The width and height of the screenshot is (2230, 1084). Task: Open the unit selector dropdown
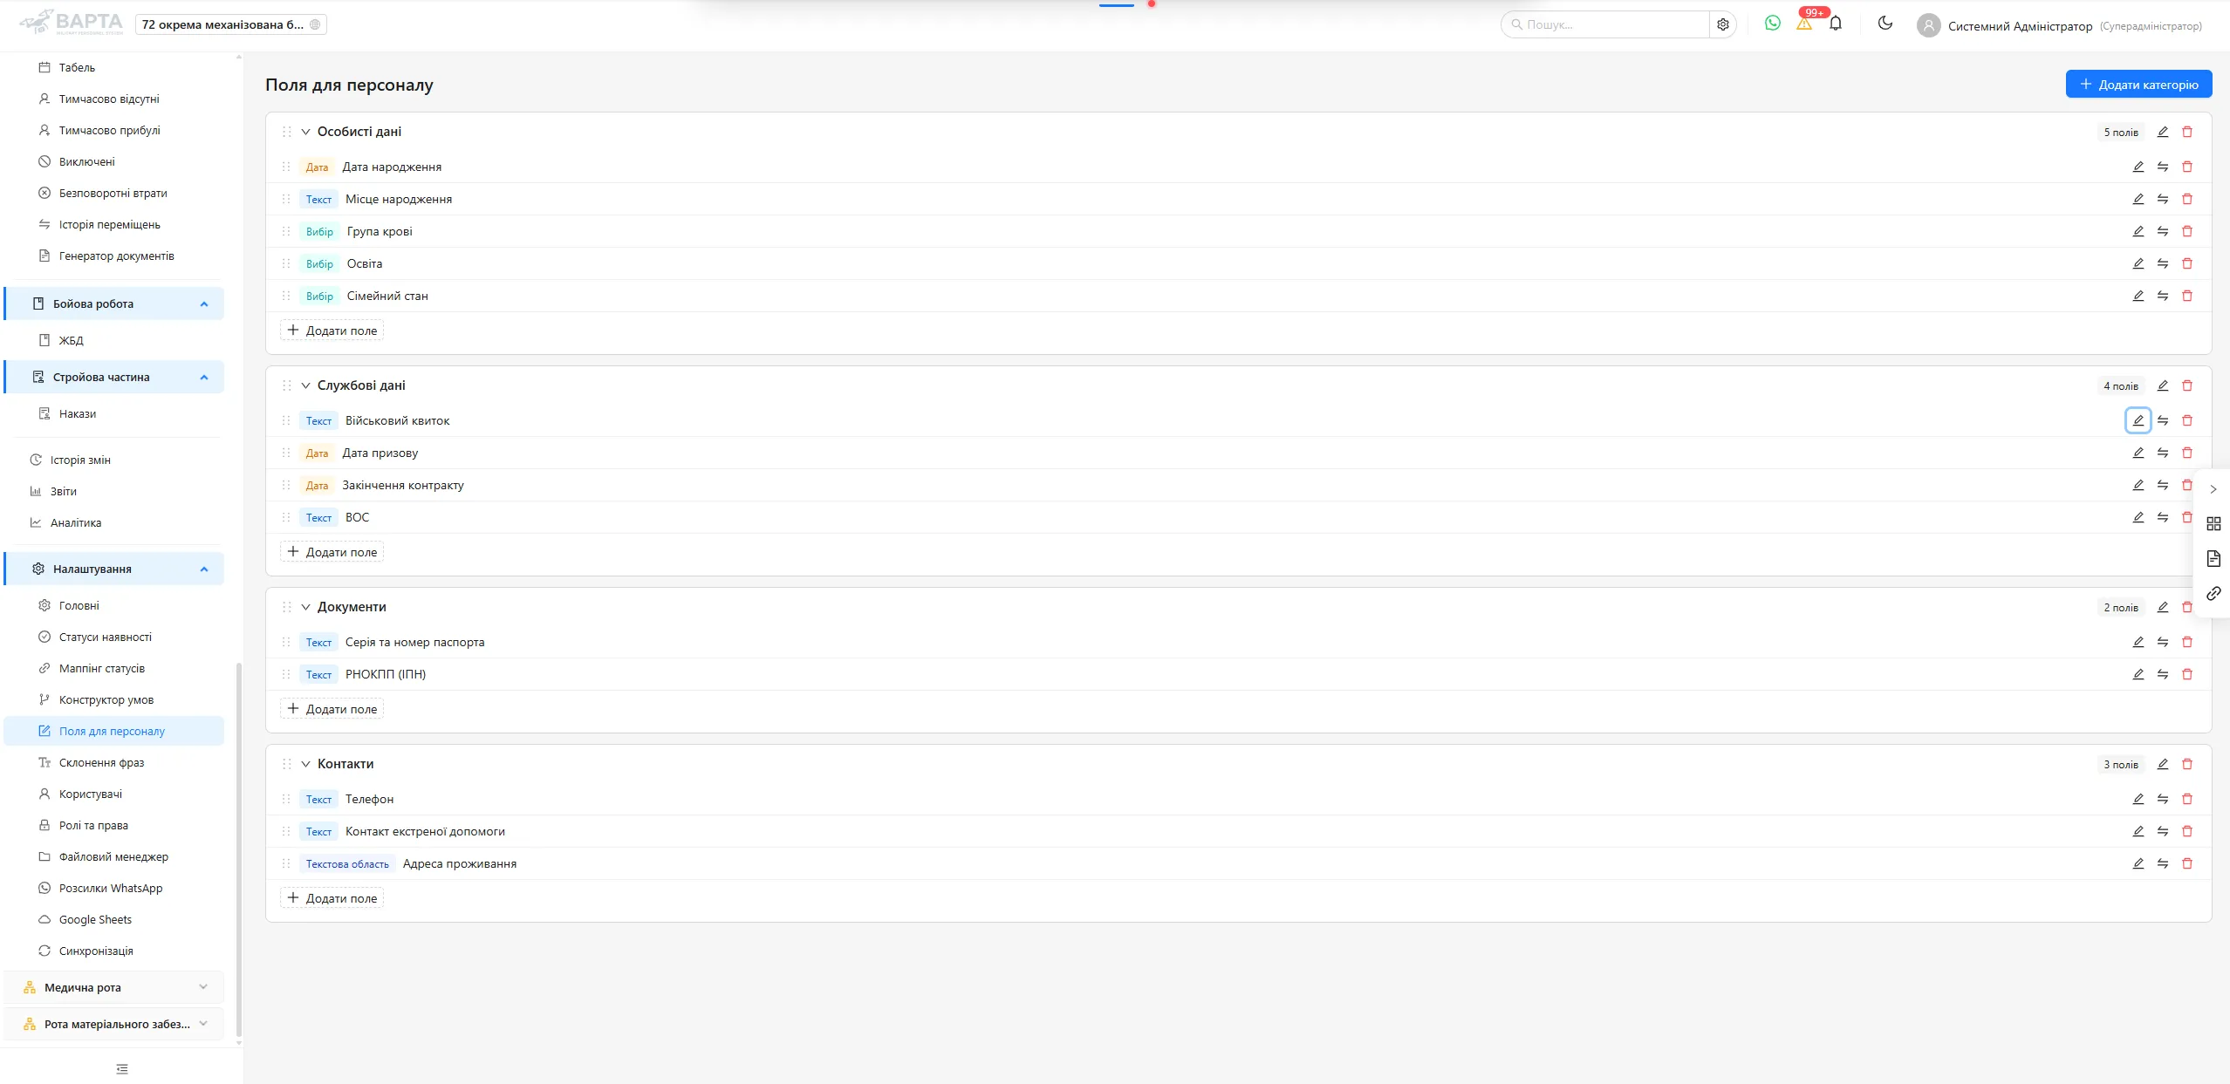tap(230, 24)
